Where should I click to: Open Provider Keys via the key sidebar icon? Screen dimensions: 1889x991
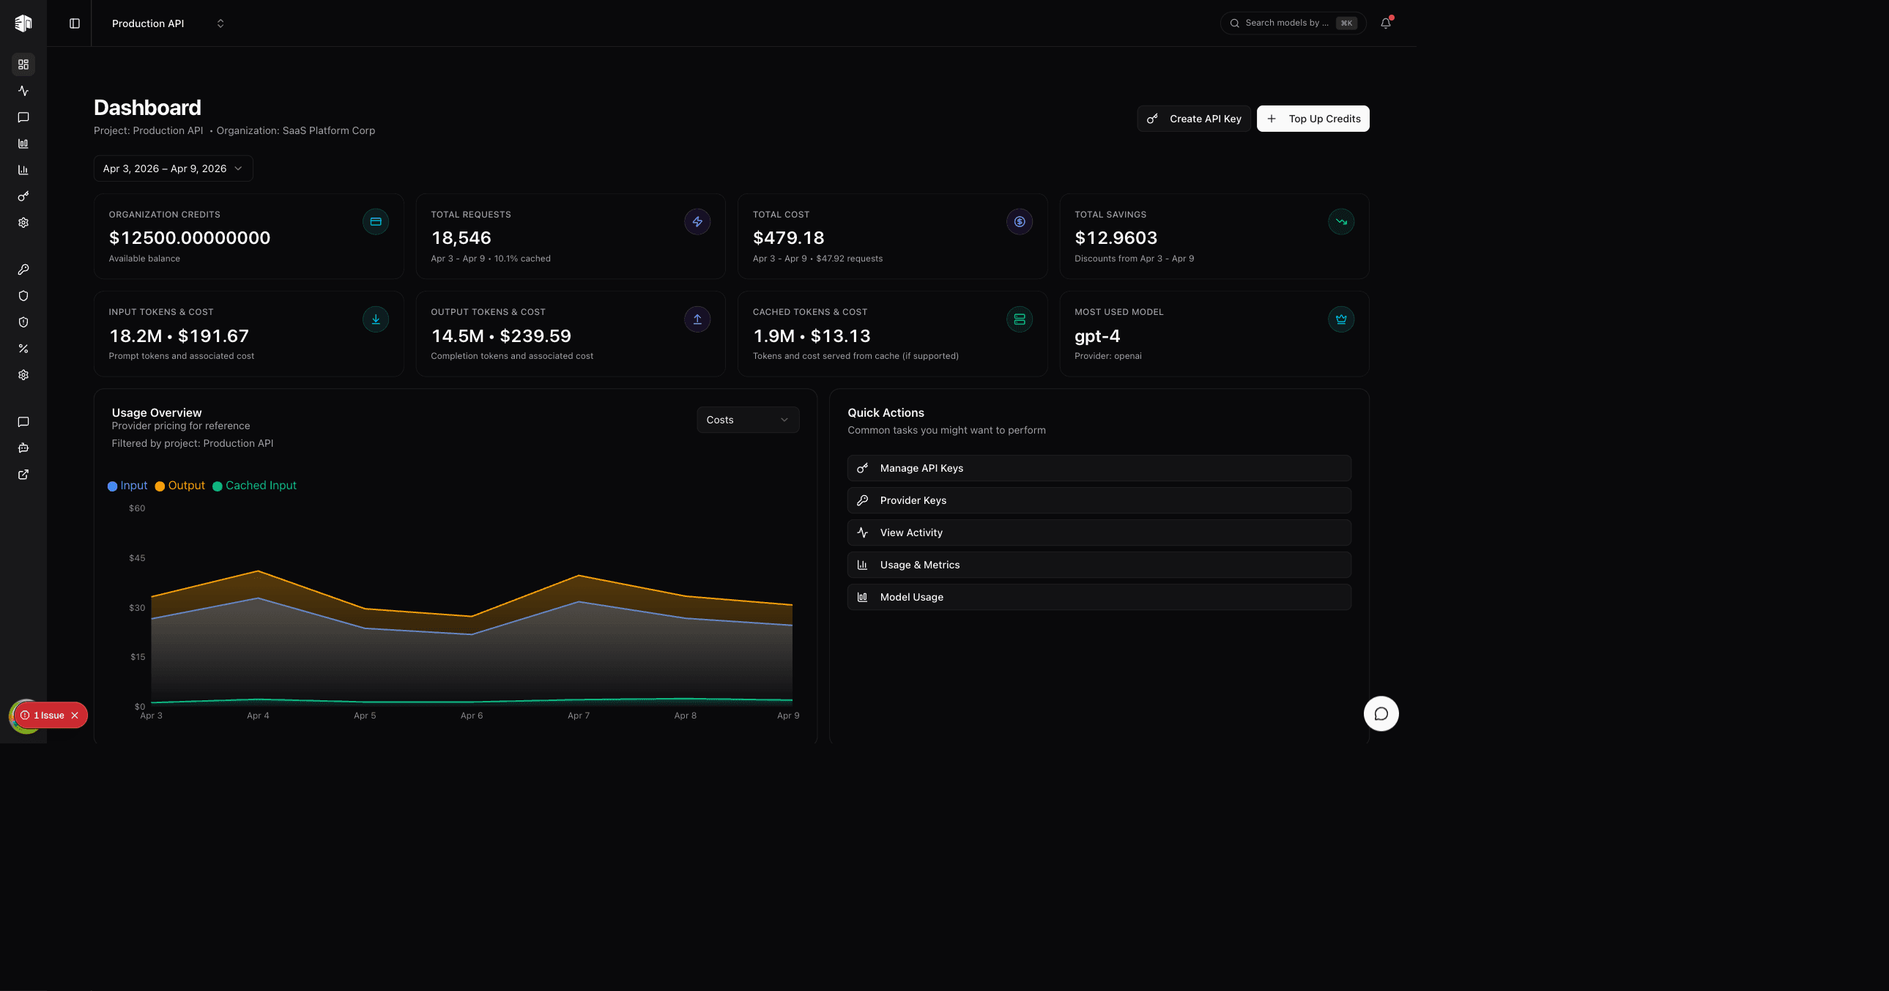[23, 270]
